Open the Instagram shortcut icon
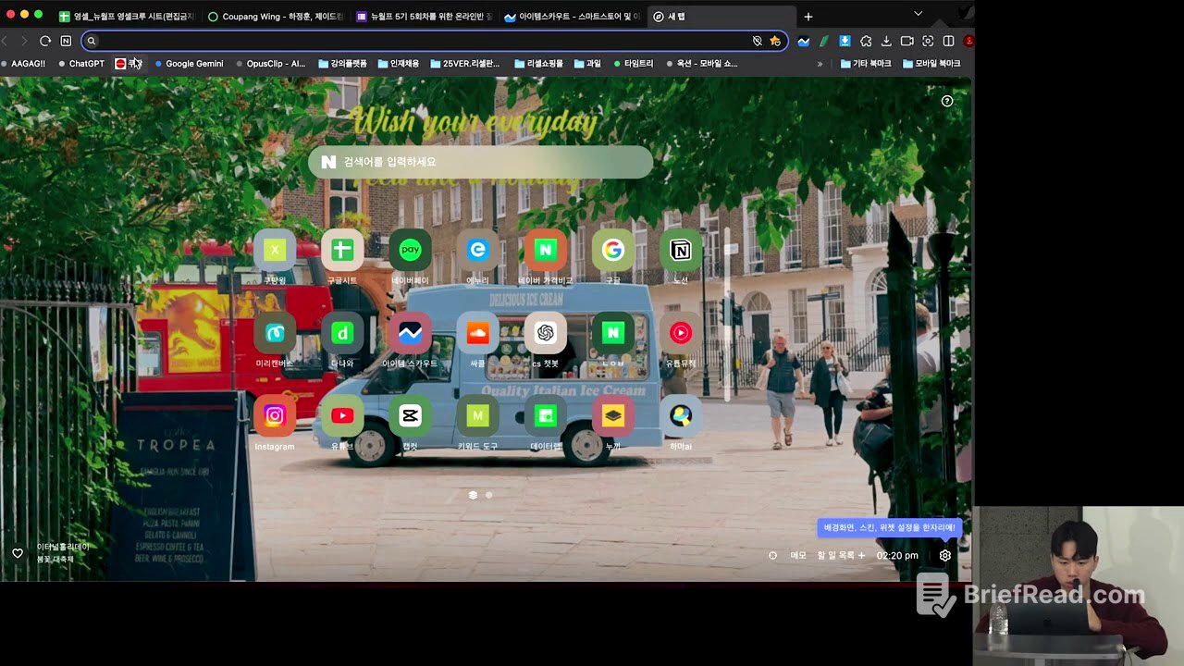 click(275, 416)
